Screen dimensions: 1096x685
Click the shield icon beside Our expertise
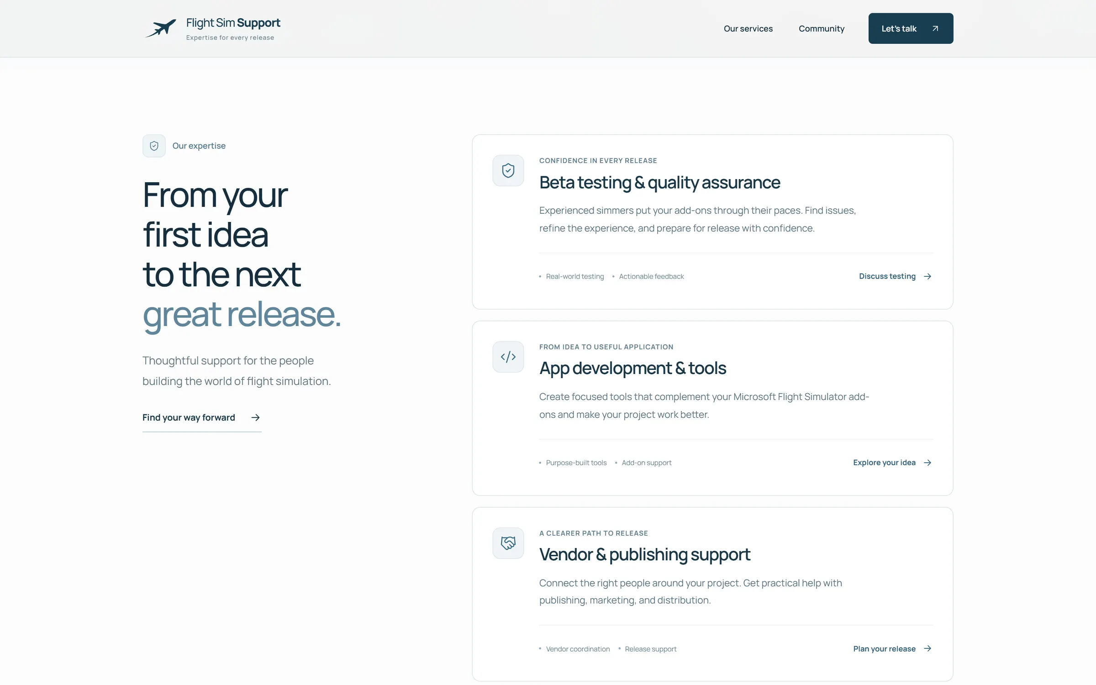pyautogui.click(x=154, y=146)
